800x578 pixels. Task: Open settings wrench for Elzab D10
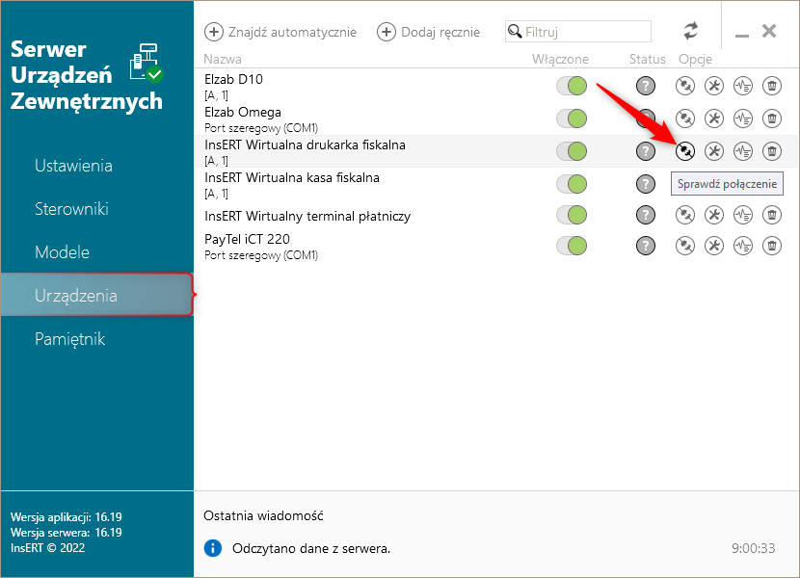(x=714, y=86)
